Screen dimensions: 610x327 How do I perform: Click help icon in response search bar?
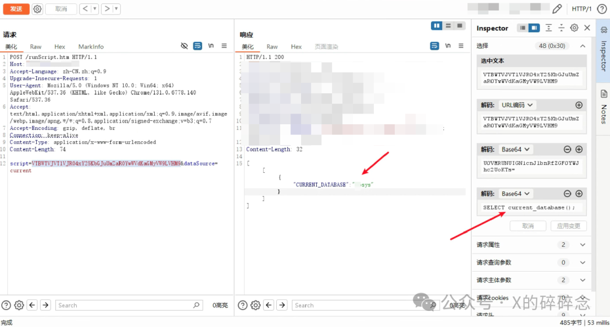[243, 305]
